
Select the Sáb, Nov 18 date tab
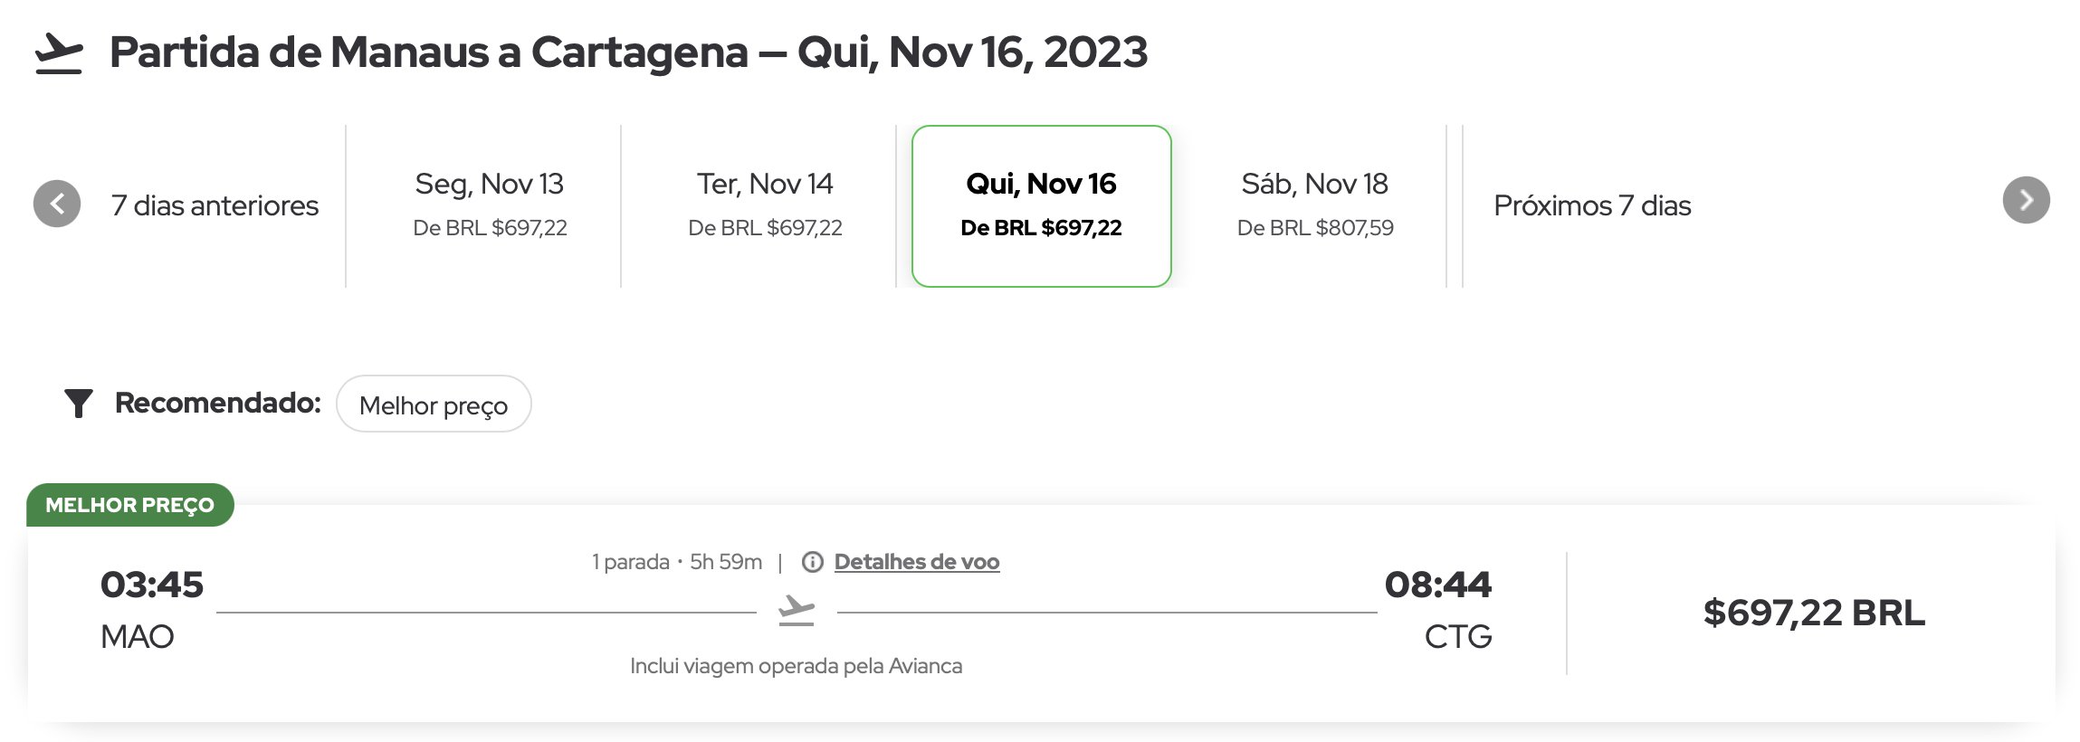1315,205
